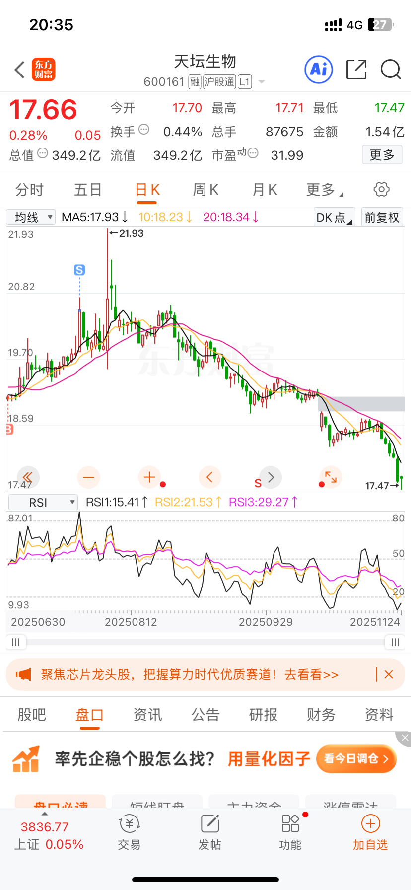Dismiss the 量化因子 ad with X
This screenshot has width=411, height=890.
pos(405,738)
